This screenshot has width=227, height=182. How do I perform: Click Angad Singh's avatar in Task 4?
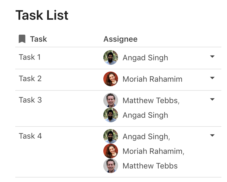click(x=111, y=137)
